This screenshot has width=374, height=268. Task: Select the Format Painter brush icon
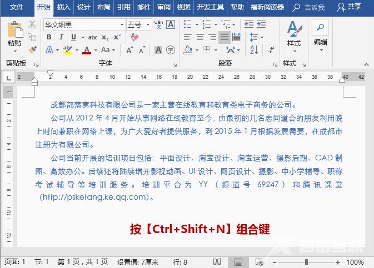(x=32, y=50)
